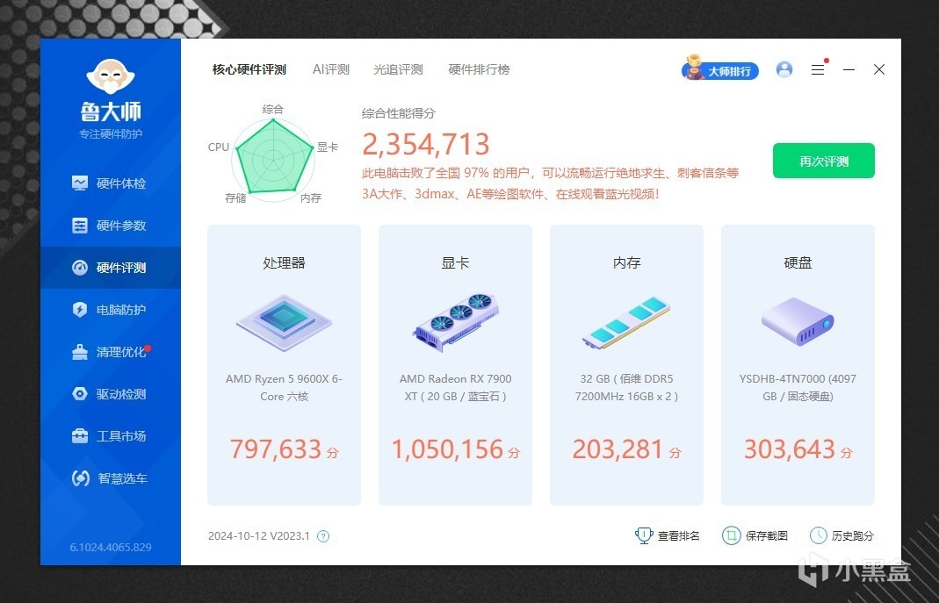
Task: Switch to 核心硬件评测 tab
Action: pos(249,69)
